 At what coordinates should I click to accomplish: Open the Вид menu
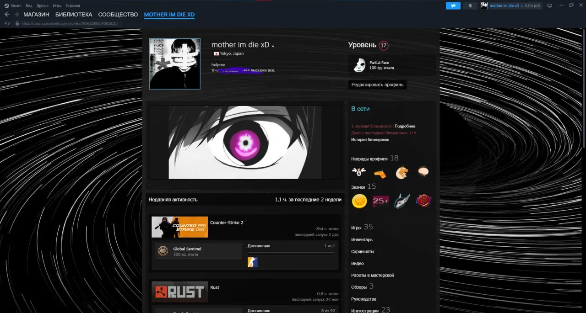coord(29,5)
